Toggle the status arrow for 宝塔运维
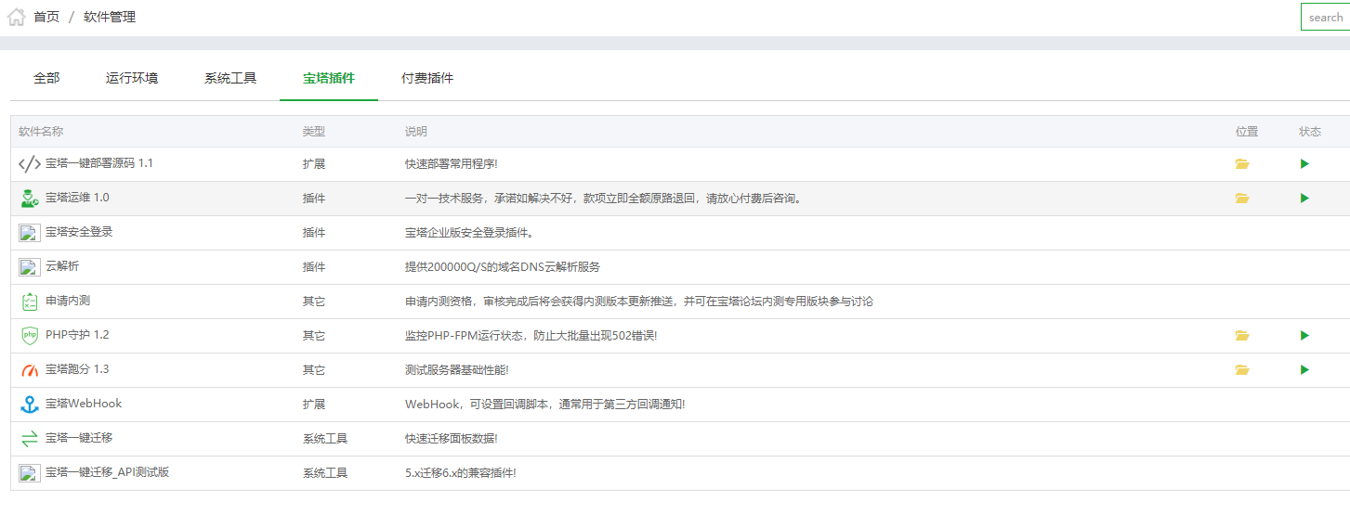The width and height of the screenshot is (1350, 527). click(1304, 199)
